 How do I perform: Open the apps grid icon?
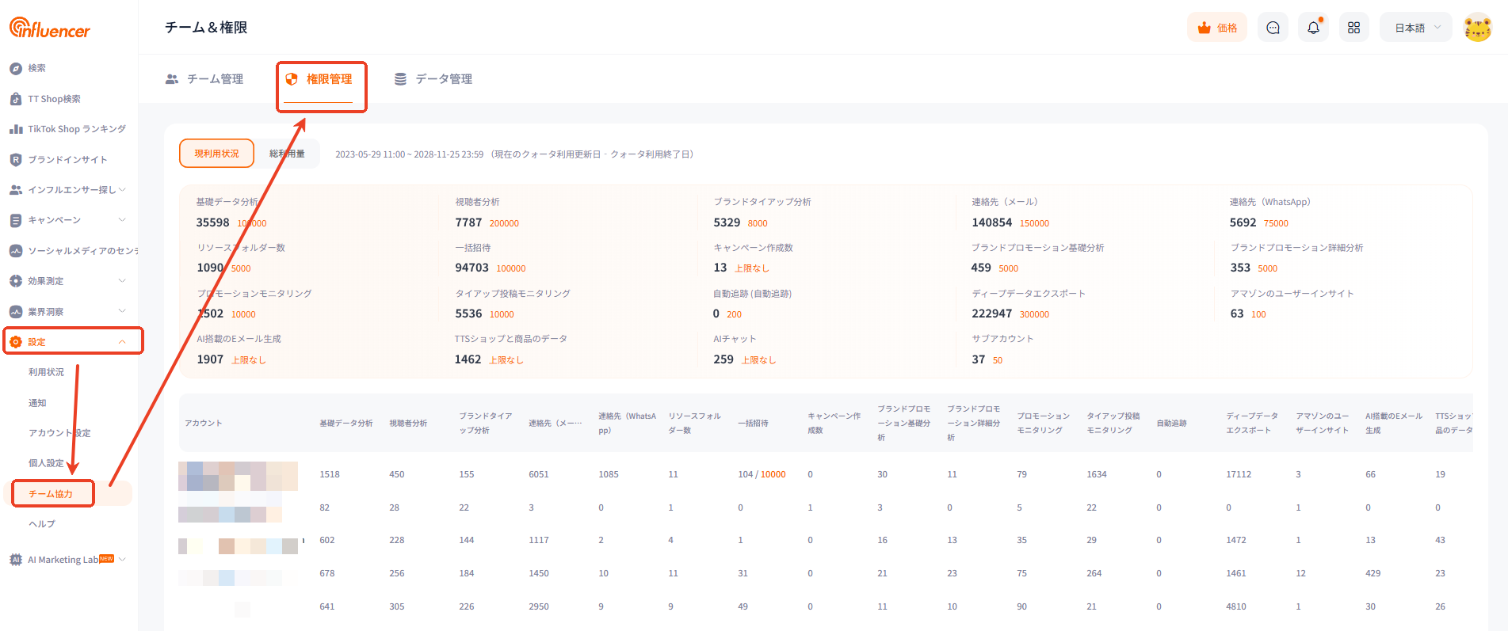[1353, 28]
